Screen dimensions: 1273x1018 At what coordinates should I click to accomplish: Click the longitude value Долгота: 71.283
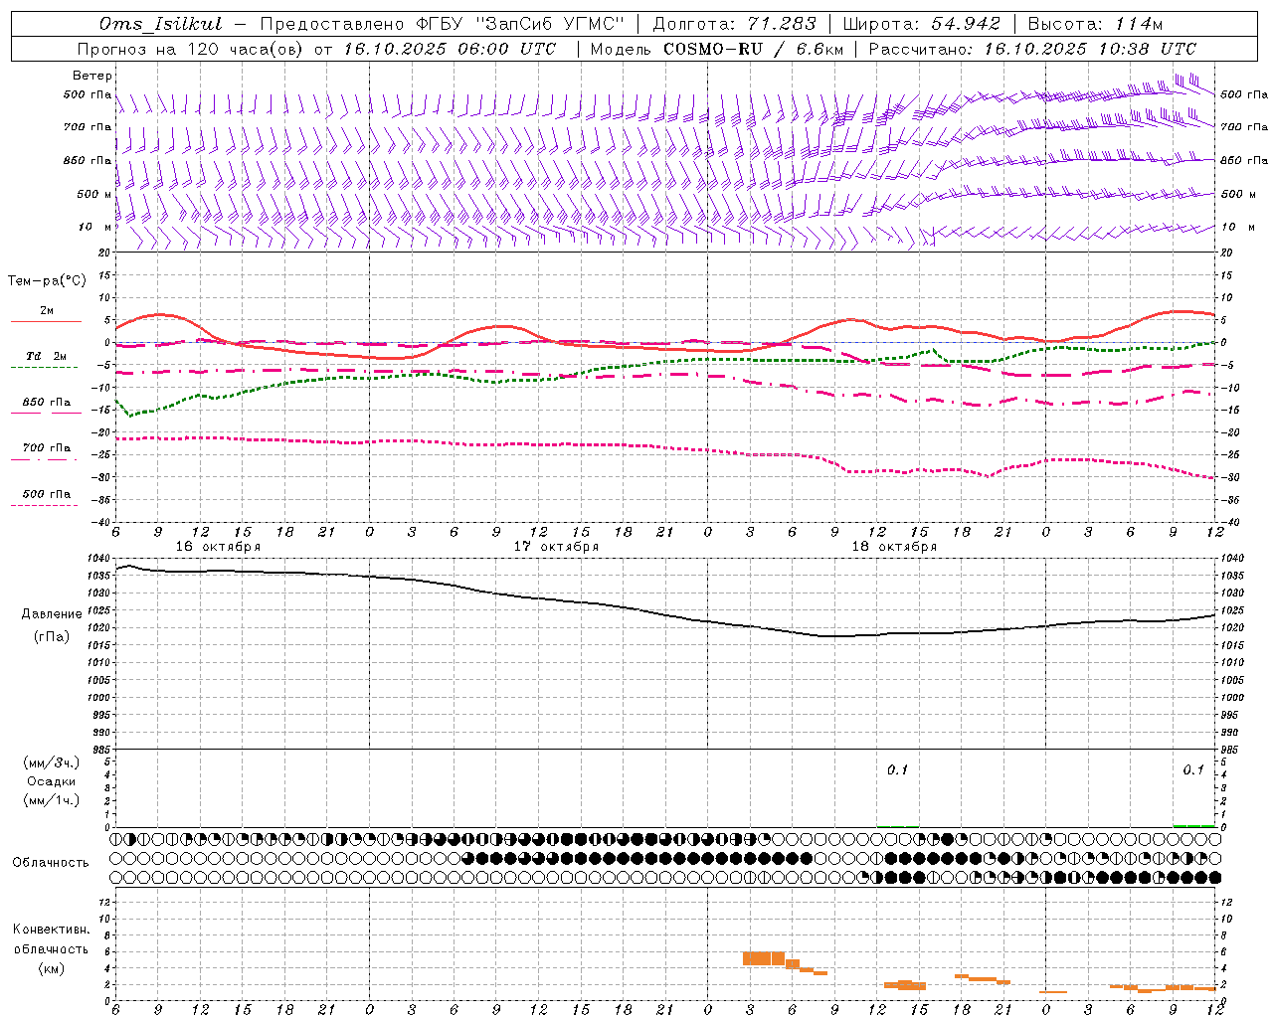pos(734,23)
